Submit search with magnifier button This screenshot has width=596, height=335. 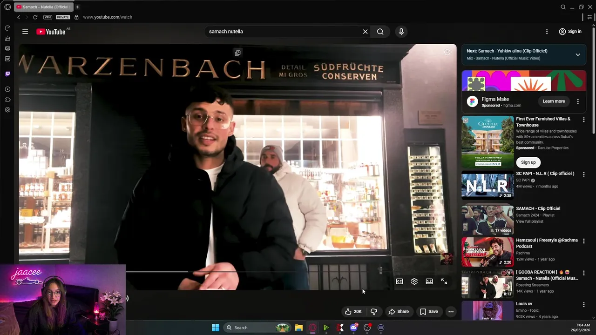tap(380, 32)
